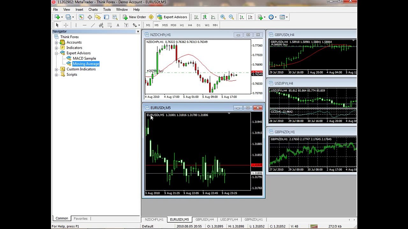Open the Templates dropdown arrow
Screen dimensions: 408x229
[287, 17]
